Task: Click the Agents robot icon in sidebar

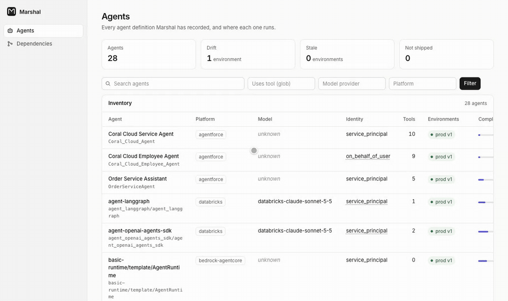Action: (x=10, y=31)
